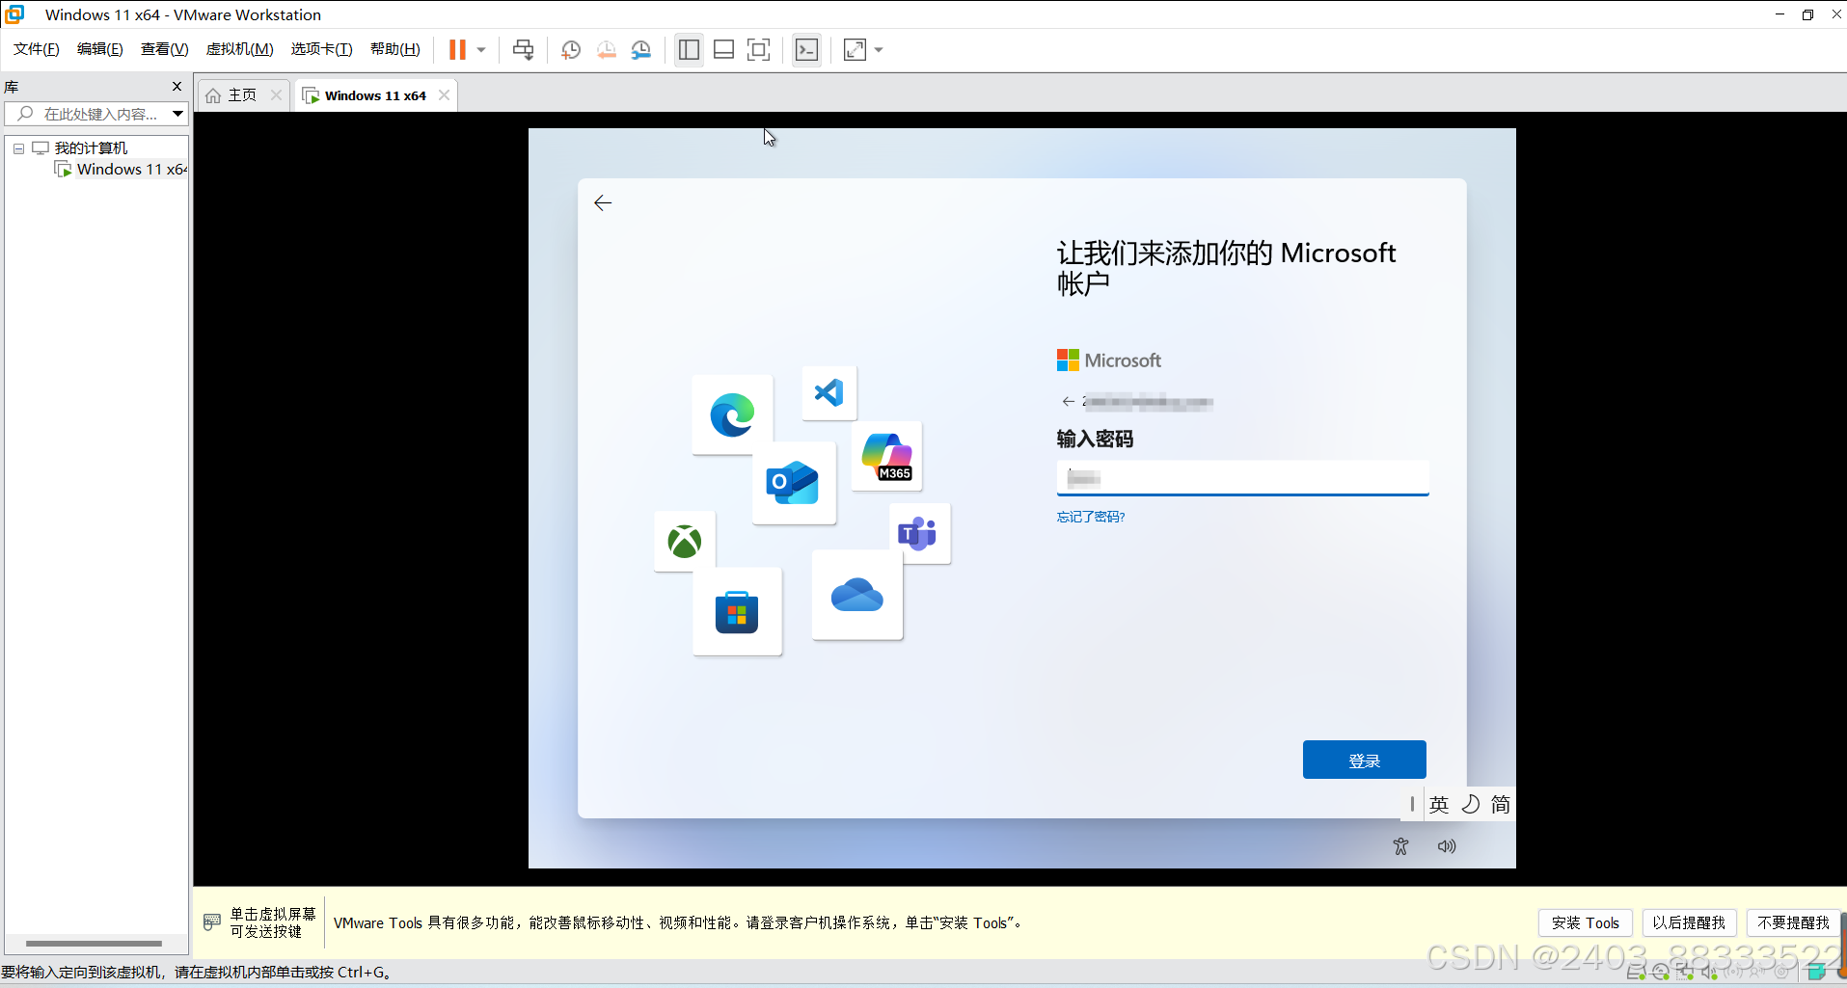Viewport: 1847px width, 988px height.
Task: Click the half-moon IME mode icon
Action: (x=1471, y=804)
